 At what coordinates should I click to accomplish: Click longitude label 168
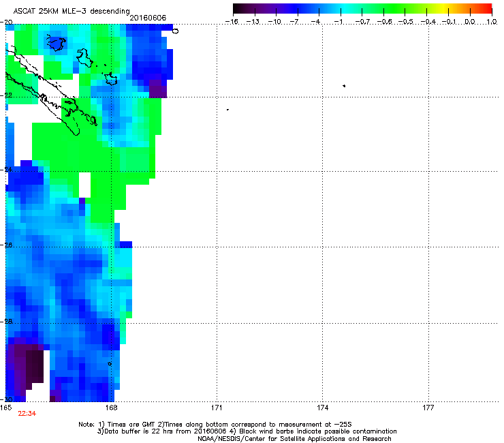111,408
